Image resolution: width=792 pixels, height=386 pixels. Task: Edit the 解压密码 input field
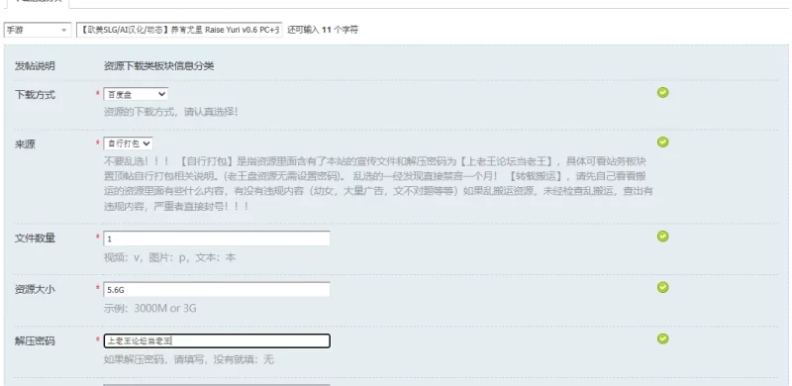[x=217, y=341]
